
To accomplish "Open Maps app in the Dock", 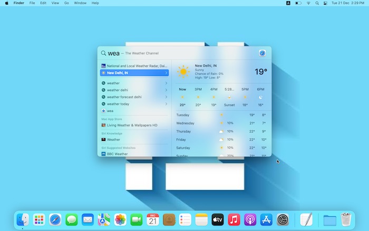I will (104, 220).
